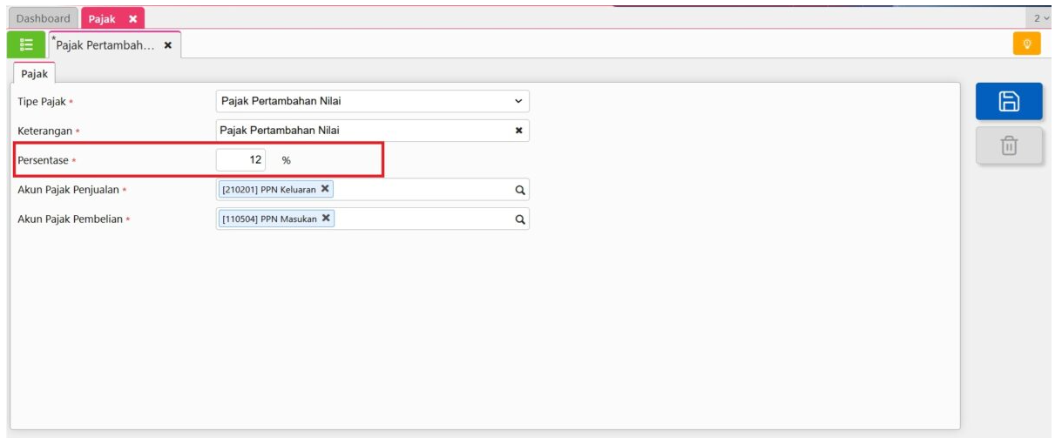This screenshot has width=1062, height=438.
Task: Click the Keterangan label
Action: pos(44,131)
